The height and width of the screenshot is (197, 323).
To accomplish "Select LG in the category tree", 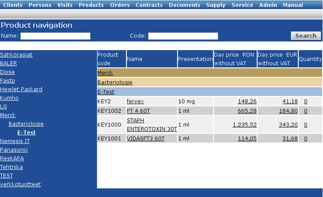I will click(3, 107).
